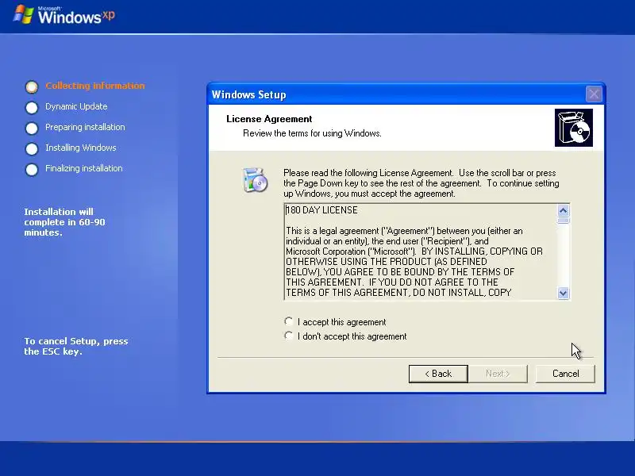Click the setup box and CD icon in header
This screenshot has width=635, height=476.
pos(573,128)
